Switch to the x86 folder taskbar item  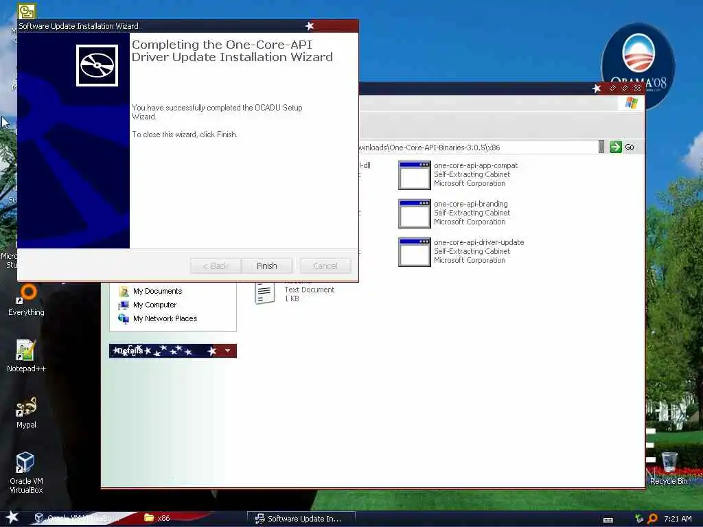coord(157,518)
